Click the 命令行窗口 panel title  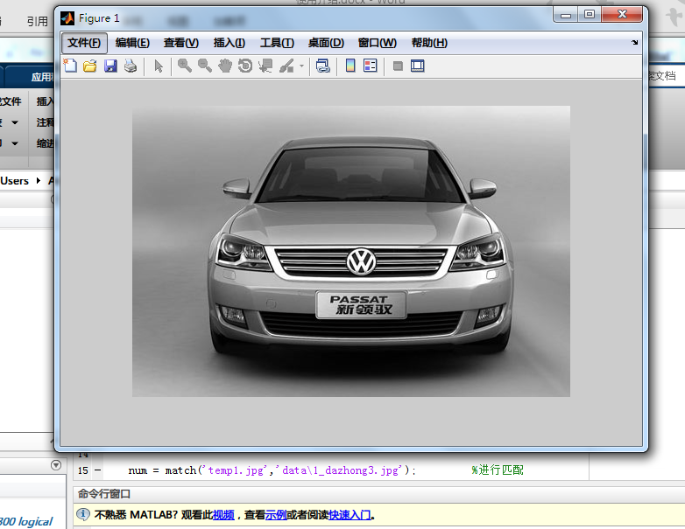tap(104, 494)
